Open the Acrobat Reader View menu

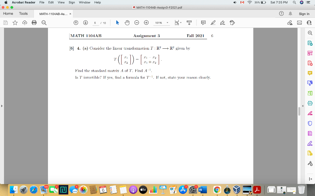[61, 2]
